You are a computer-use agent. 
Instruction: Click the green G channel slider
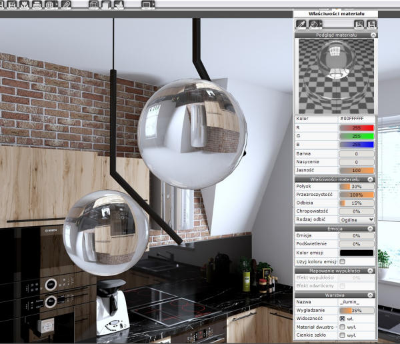(x=357, y=136)
